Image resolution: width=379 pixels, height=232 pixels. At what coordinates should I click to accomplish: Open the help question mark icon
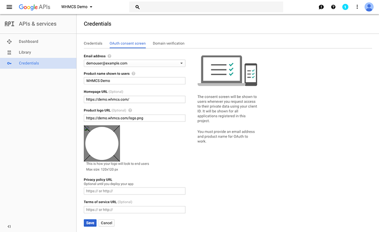[x=333, y=7]
